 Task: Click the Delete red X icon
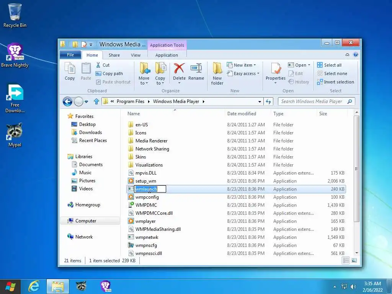(179, 68)
